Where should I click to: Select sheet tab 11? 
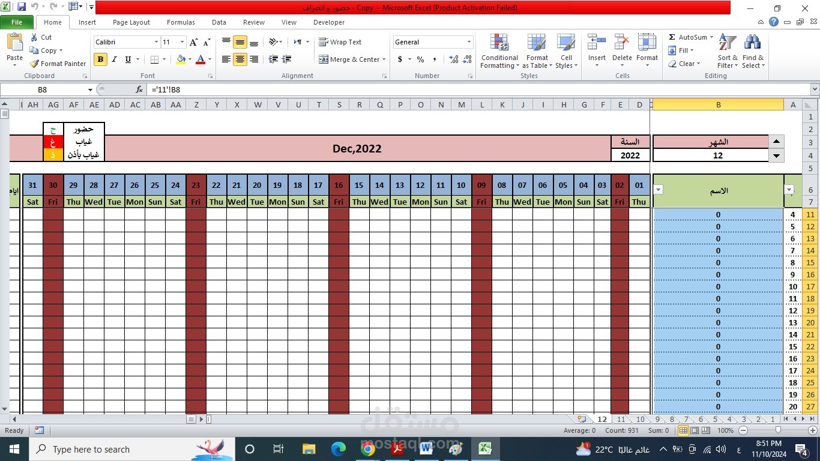click(x=621, y=420)
